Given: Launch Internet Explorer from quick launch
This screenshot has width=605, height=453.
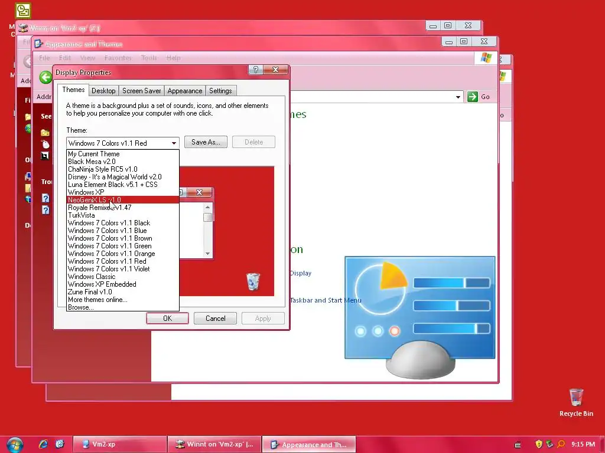Looking at the screenshot, I should pyautogui.click(x=43, y=444).
